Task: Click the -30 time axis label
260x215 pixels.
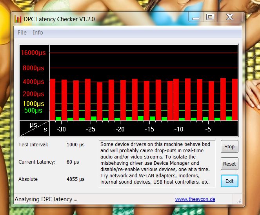Action: 61,129
